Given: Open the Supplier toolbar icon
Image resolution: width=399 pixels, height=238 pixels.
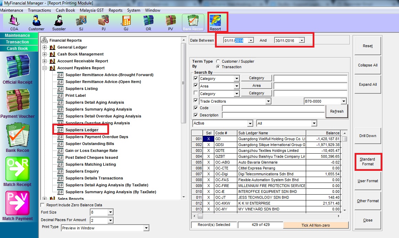Looking at the screenshot, I should click(x=59, y=22).
